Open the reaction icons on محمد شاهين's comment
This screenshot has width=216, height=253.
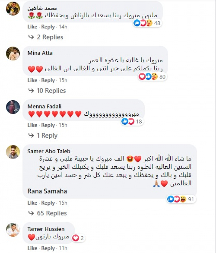(144, 23)
